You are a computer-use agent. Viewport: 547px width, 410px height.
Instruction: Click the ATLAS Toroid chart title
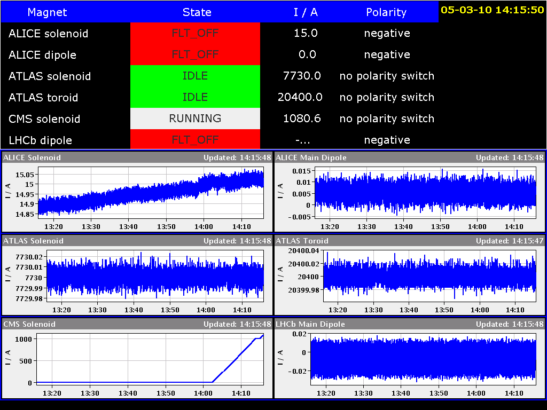point(302,241)
